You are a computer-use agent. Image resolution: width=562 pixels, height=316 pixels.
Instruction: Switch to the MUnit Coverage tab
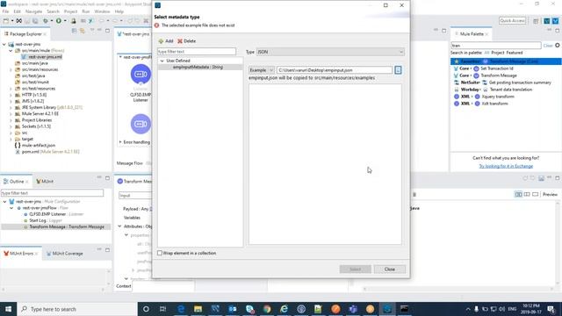[64, 254]
